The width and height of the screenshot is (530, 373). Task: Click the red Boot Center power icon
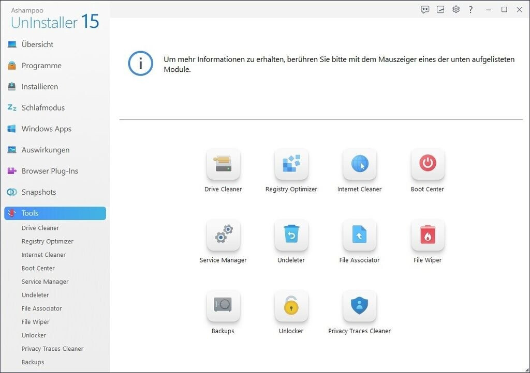tap(428, 164)
